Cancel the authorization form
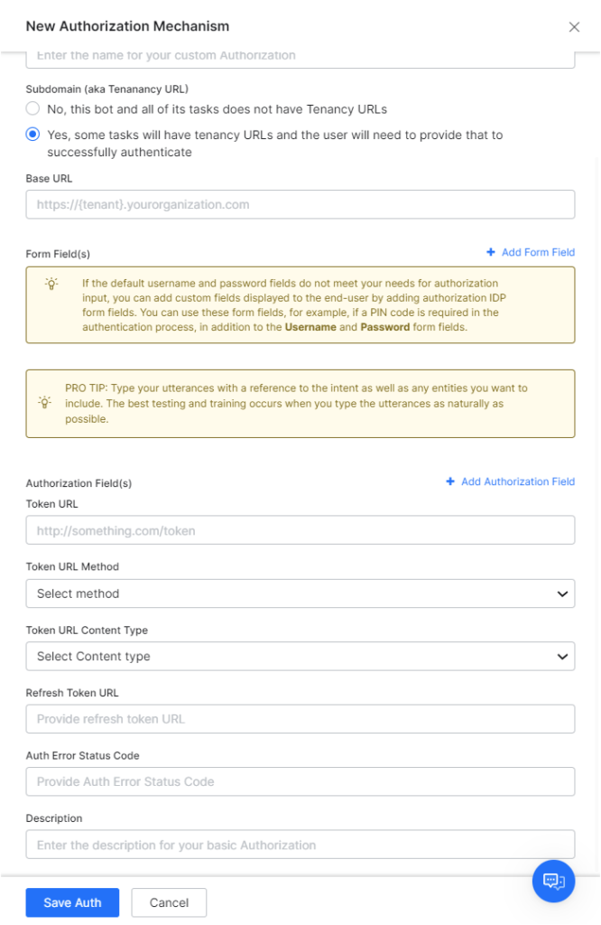601x925 pixels. click(x=169, y=902)
